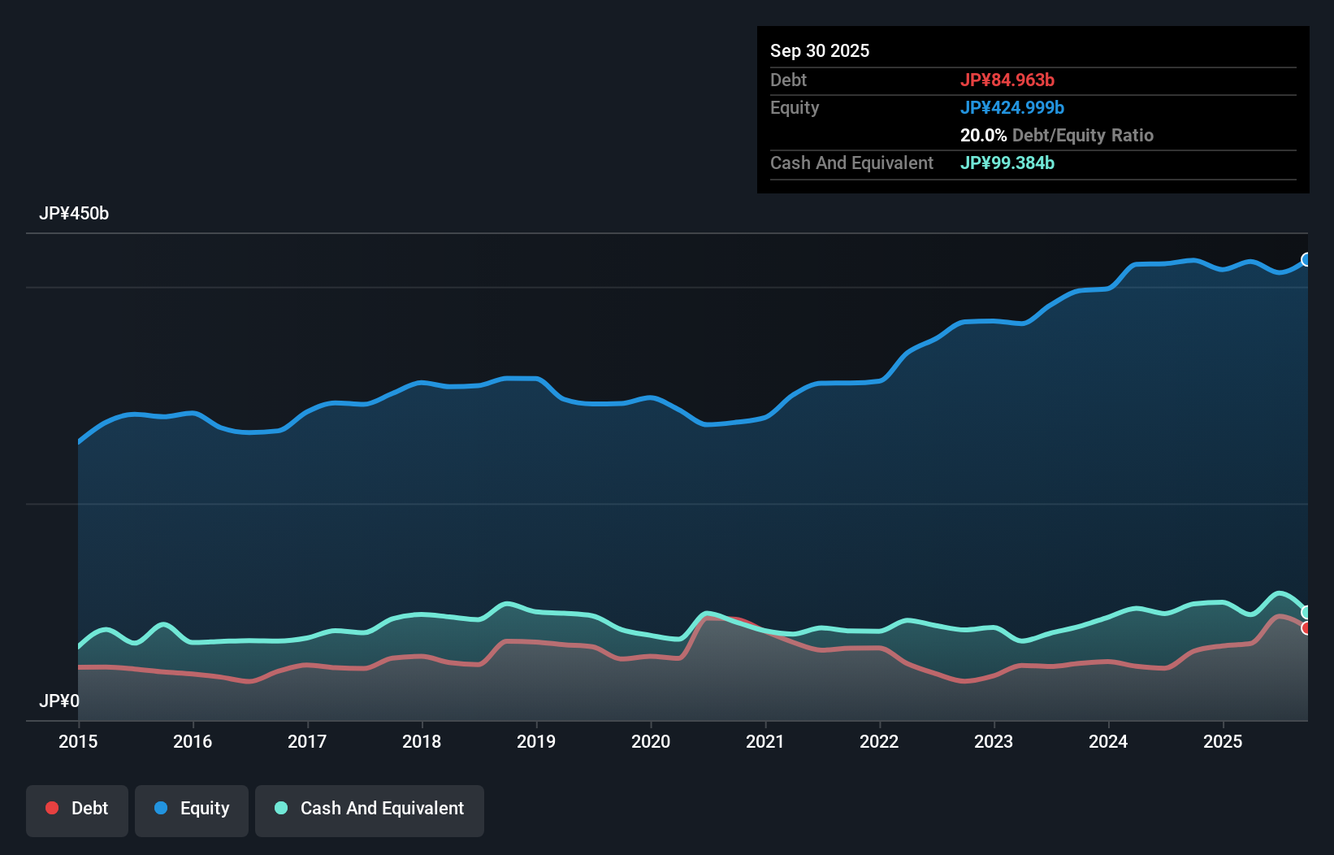Click the Equity label in tooltip
Screen dimensions: 1334x855
pos(795,107)
